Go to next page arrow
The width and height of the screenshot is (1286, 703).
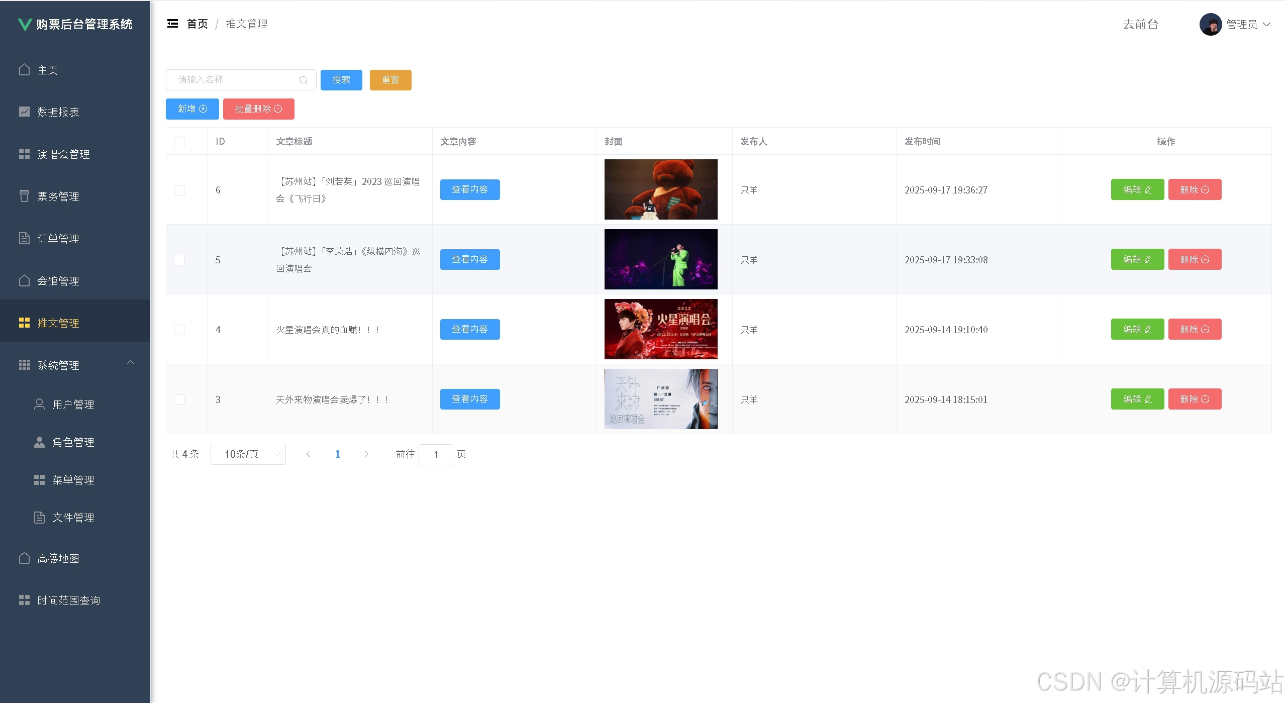click(366, 454)
